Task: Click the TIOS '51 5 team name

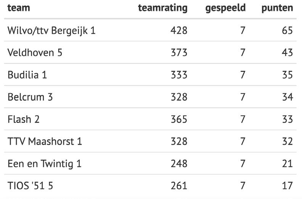Action: (x=30, y=186)
